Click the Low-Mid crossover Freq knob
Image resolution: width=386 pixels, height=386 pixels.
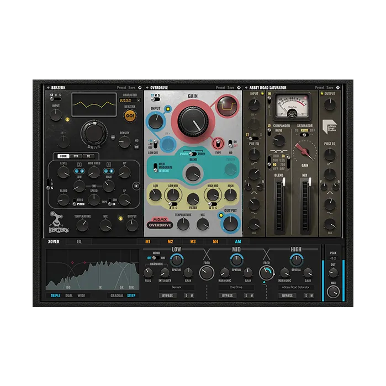point(207,272)
